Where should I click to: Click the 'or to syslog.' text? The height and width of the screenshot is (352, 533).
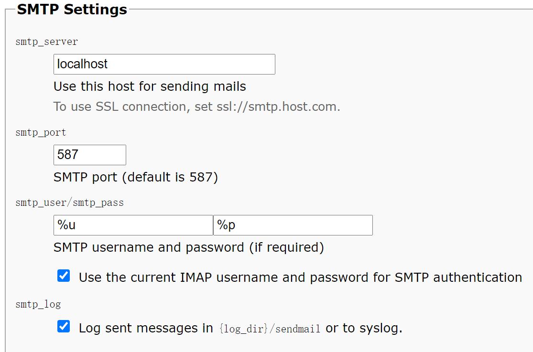pos(364,328)
